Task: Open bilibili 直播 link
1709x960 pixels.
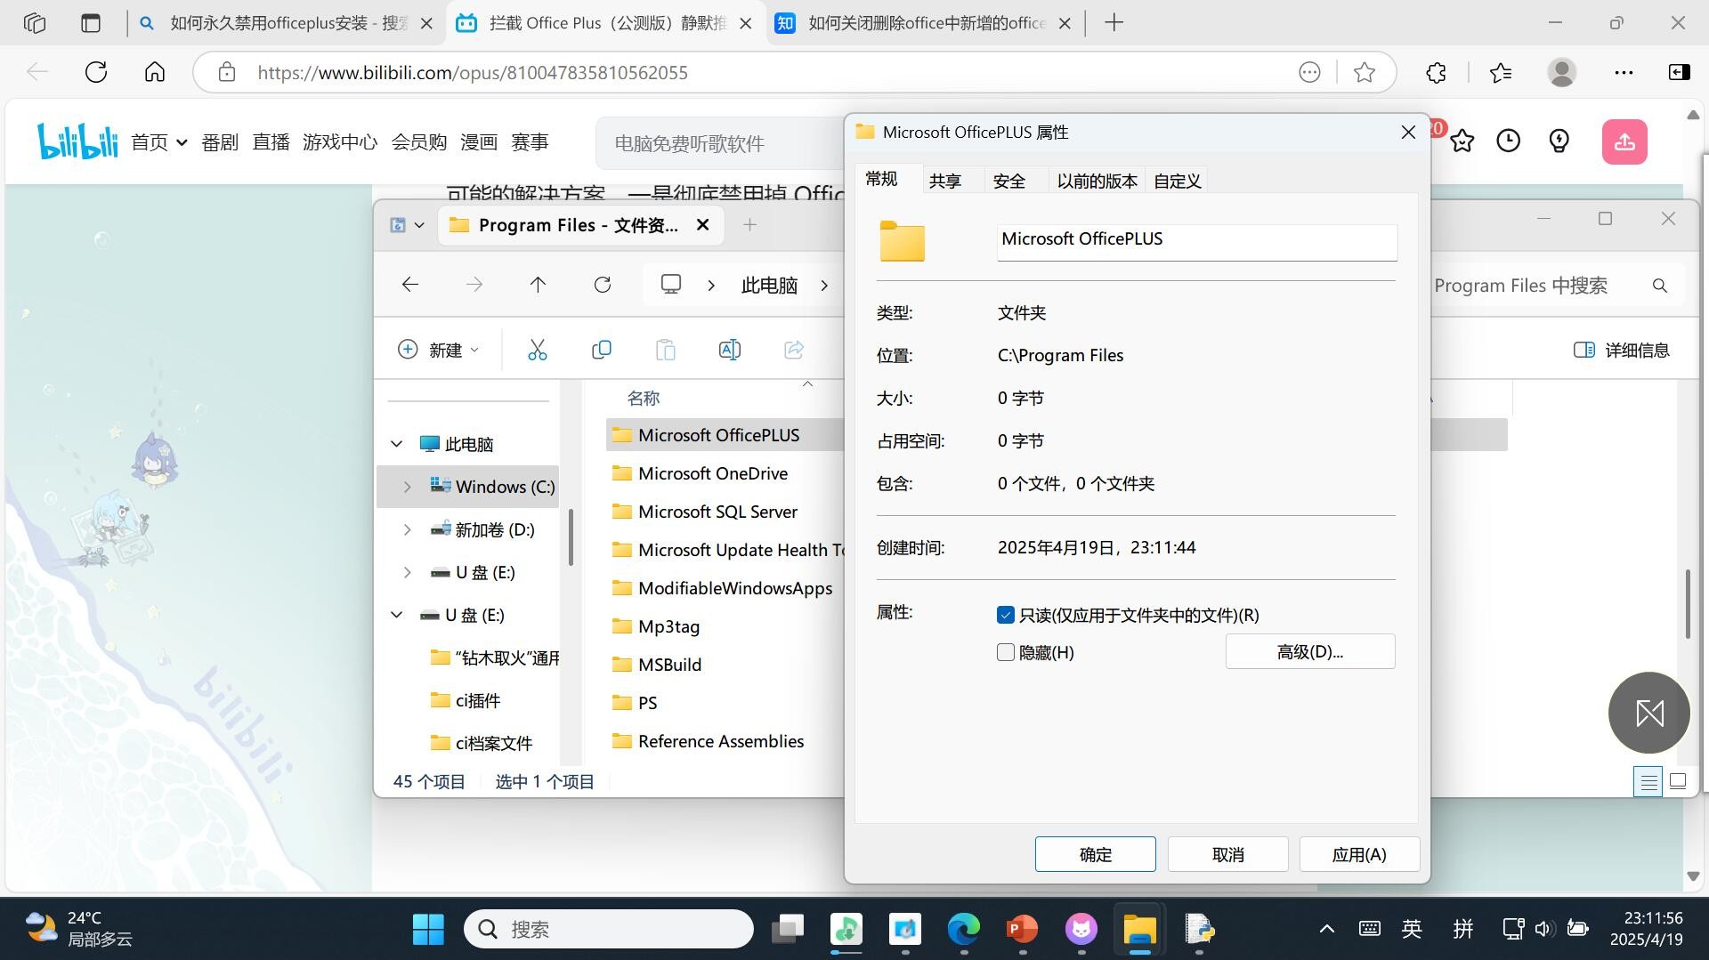Action: click(x=271, y=142)
